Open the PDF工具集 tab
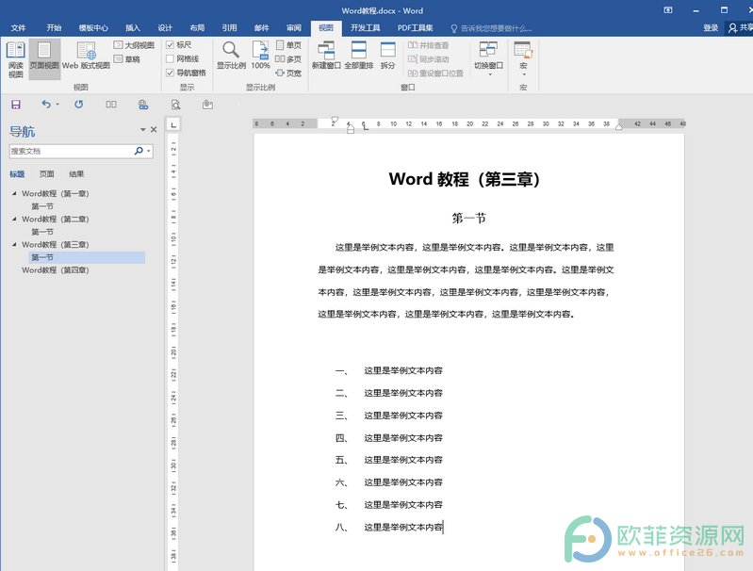Image resolution: width=753 pixels, height=571 pixels. coord(415,28)
